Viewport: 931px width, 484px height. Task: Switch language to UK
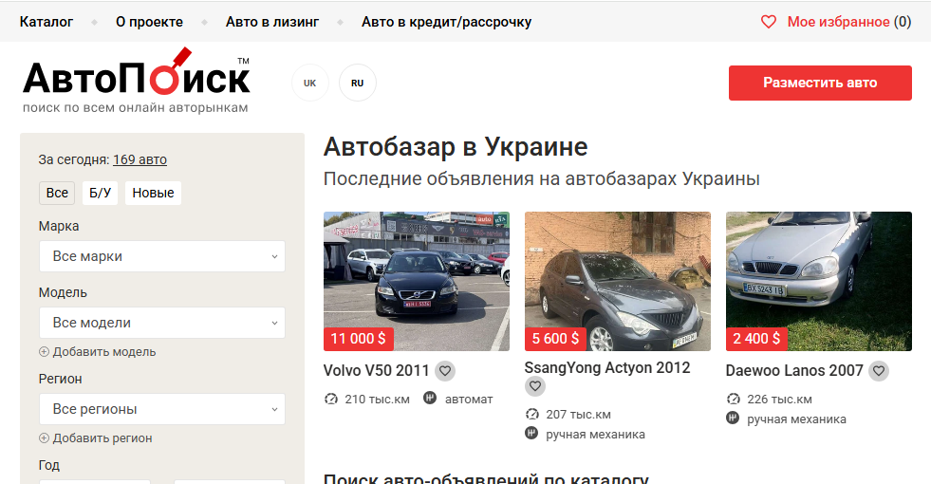click(x=310, y=83)
